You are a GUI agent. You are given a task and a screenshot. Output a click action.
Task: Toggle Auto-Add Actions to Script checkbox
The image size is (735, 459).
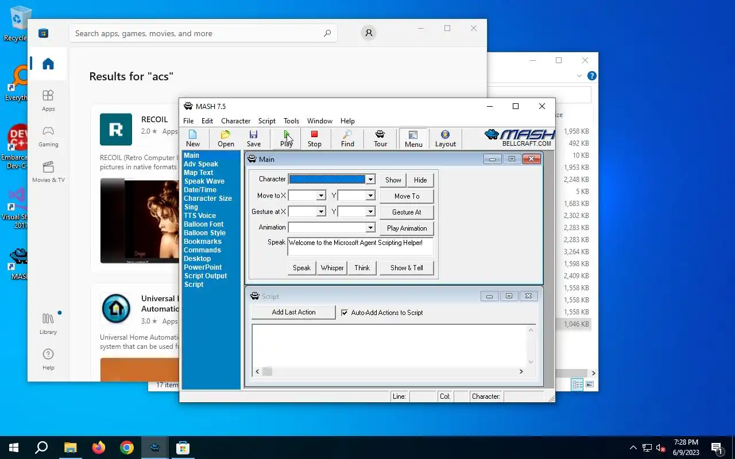(345, 313)
